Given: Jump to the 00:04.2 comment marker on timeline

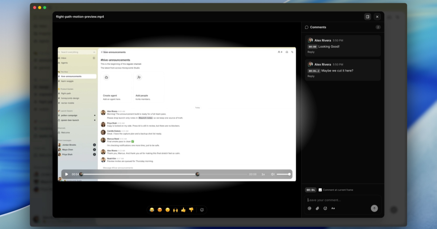Looking at the screenshot, I should (197, 174).
